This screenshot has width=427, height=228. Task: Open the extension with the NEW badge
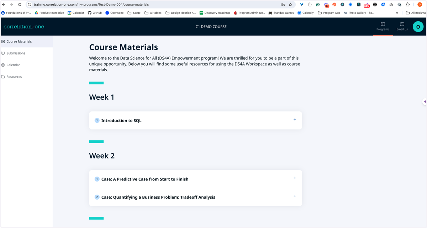(367, 5)
